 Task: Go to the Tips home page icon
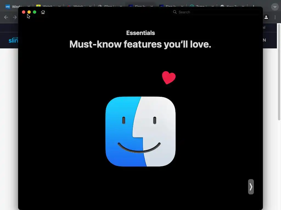[x=43, y=12]
